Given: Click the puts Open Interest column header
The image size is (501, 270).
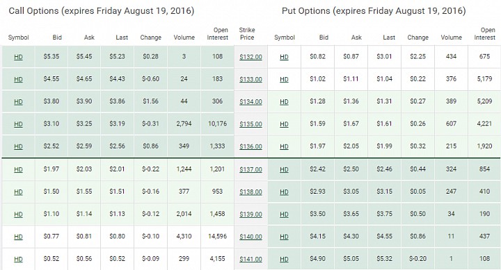Looking at the screenshot, I should pyautogui.click(x=485, y=34).
